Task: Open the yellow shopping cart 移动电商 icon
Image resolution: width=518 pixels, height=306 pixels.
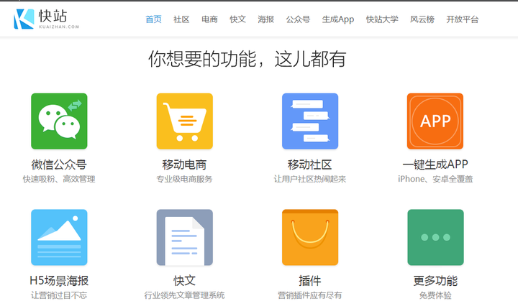Action: [185, 121]
